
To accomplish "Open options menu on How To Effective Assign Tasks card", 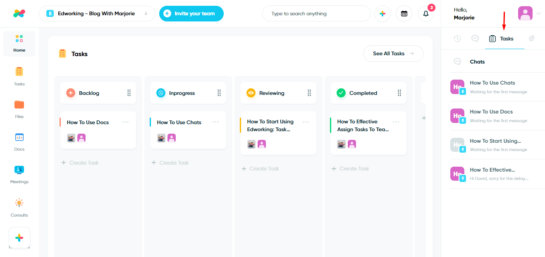I will tap(396, 122).
